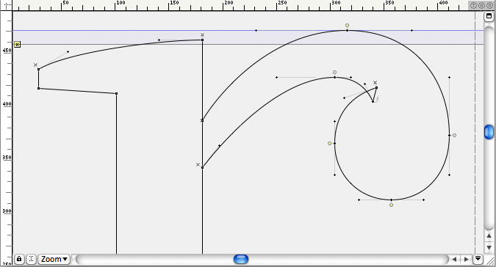Image resolution: width=496 pixels, height=267 pixels.
Task: Open the Zoom dropdown menu
Action: (54, 259)
